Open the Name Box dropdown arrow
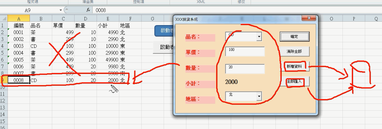The width and height of the screenshot is (382, 129). [61, 10]
